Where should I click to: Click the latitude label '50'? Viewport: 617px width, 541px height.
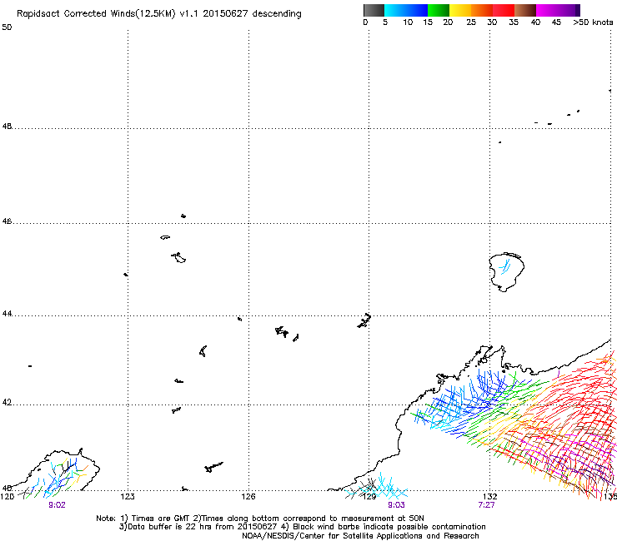tap(7, 27)
